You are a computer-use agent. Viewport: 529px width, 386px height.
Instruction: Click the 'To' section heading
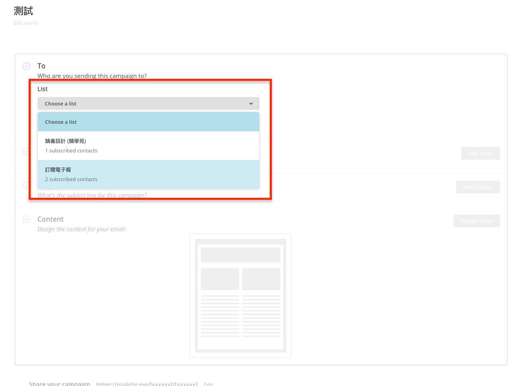click(41, 66)
